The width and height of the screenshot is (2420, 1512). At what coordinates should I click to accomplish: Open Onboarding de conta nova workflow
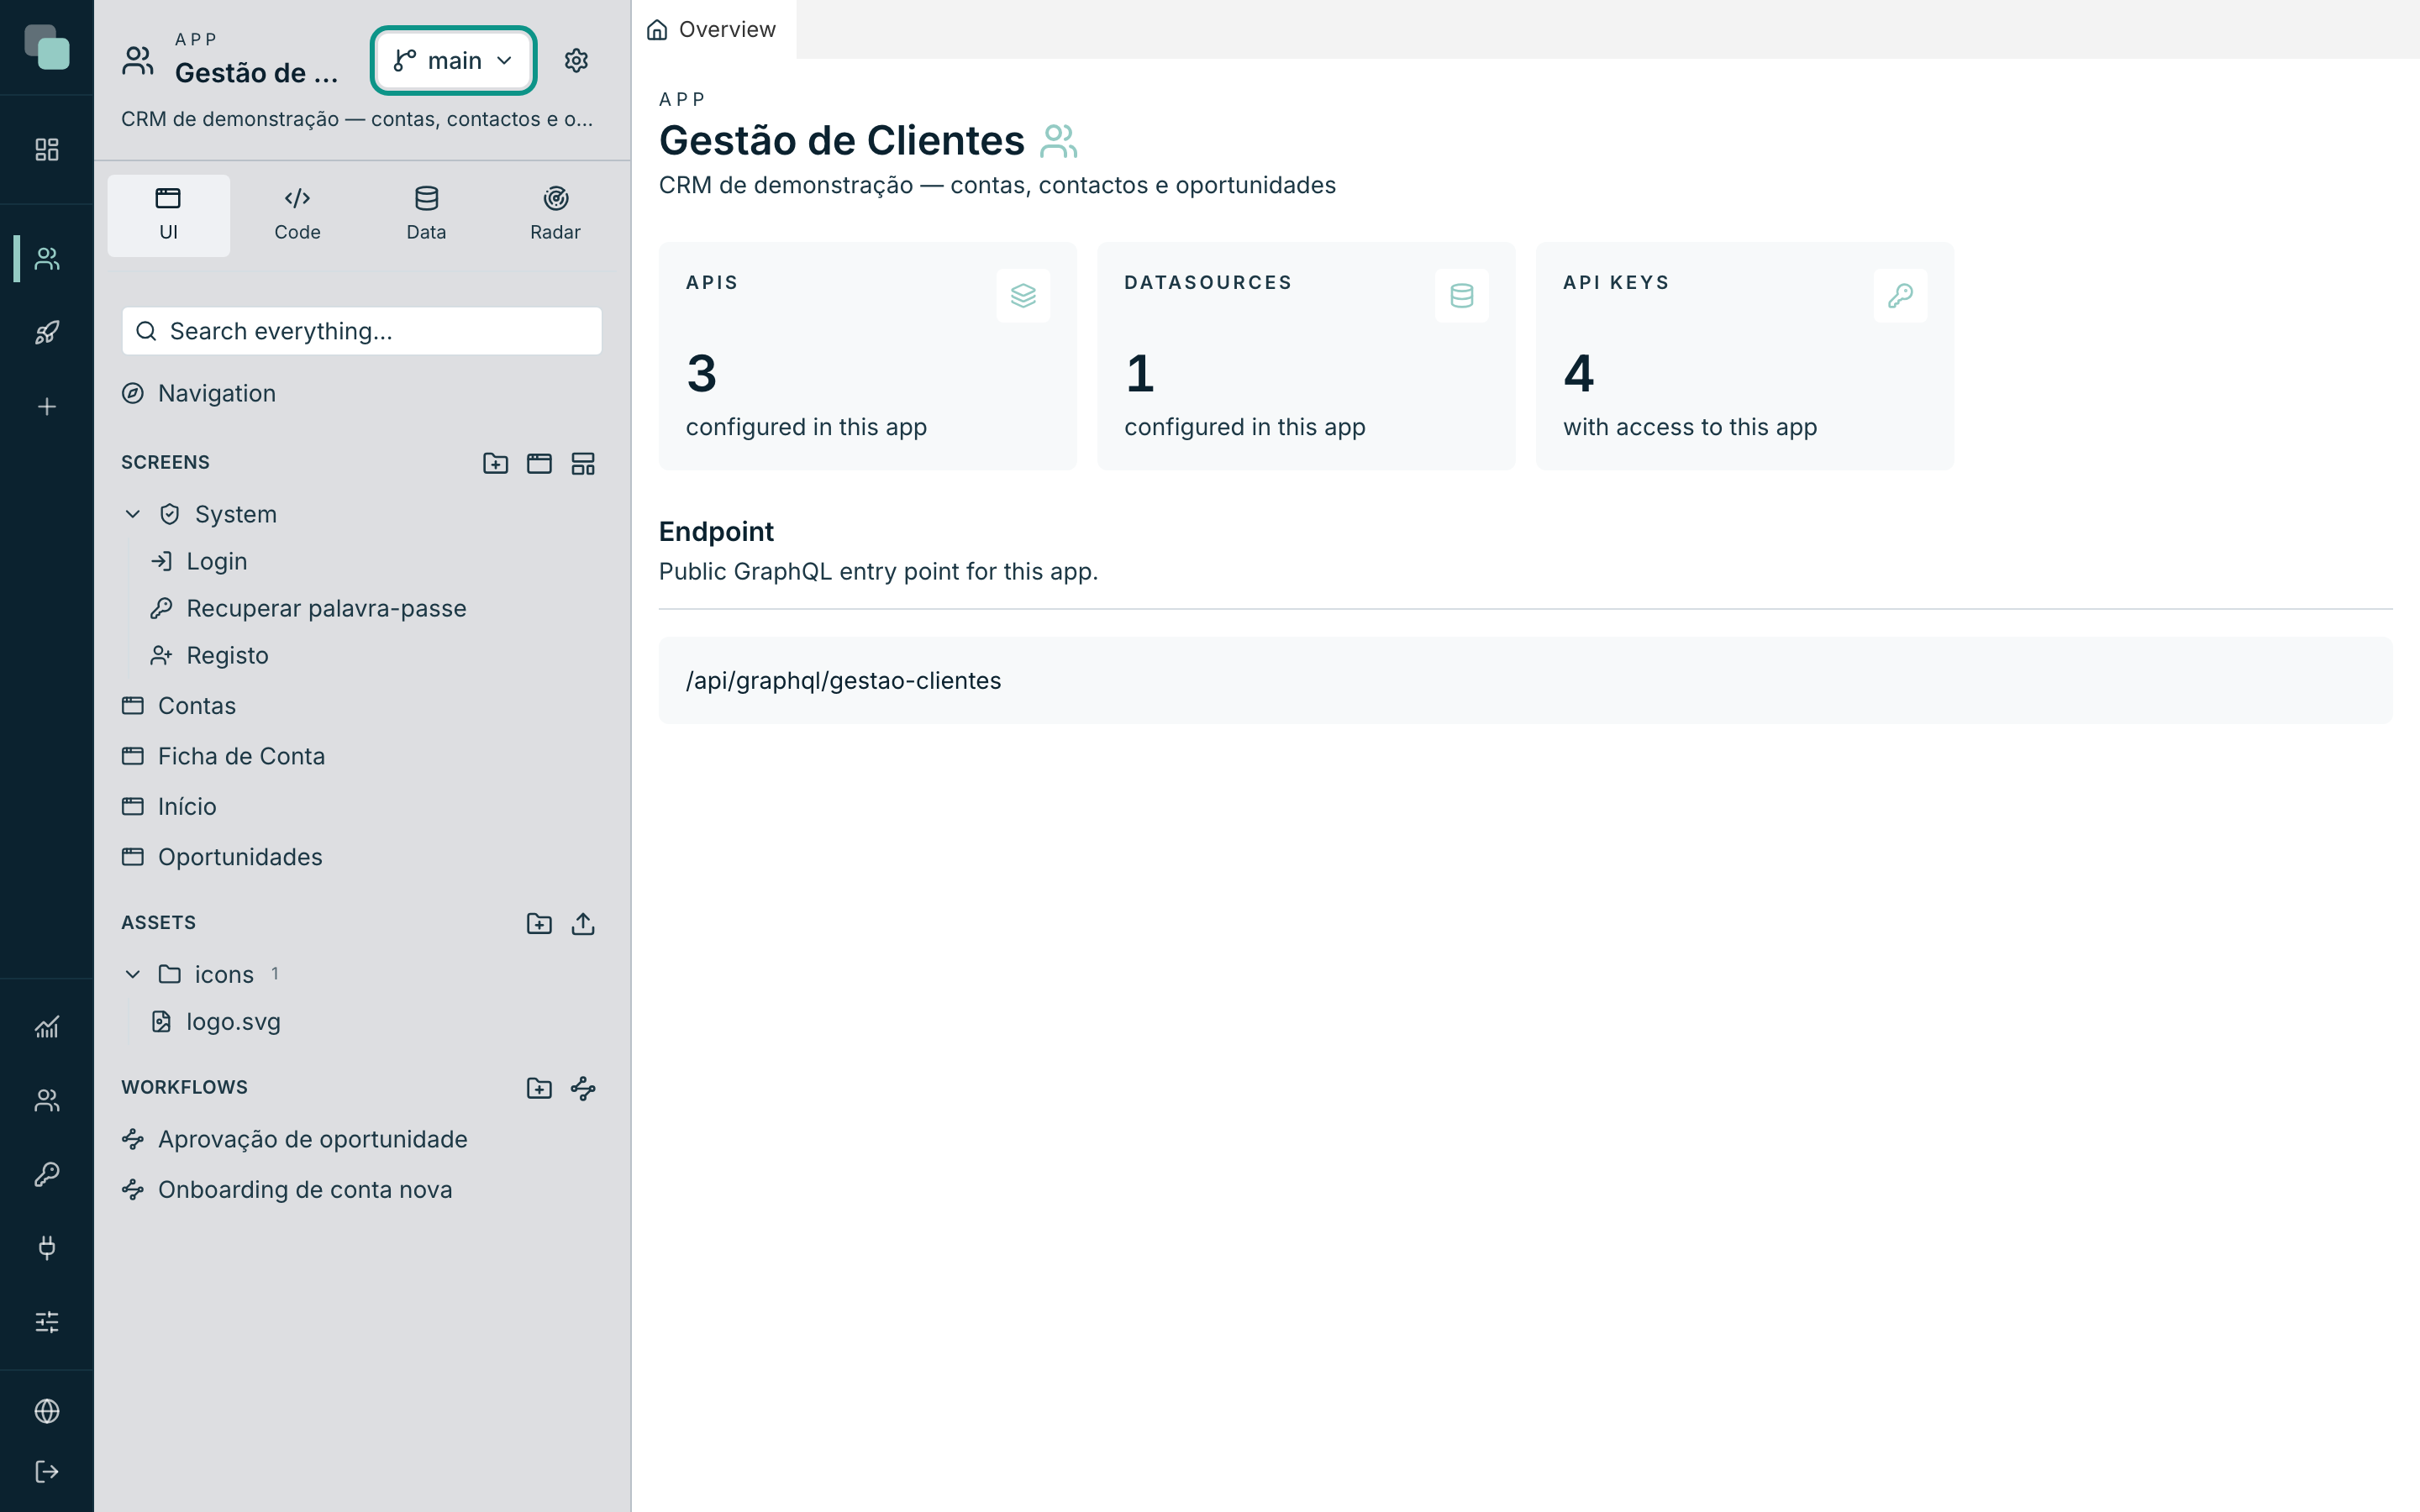coord(362,1189)
